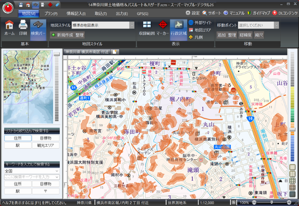Open サポート support

click(212, 13)
